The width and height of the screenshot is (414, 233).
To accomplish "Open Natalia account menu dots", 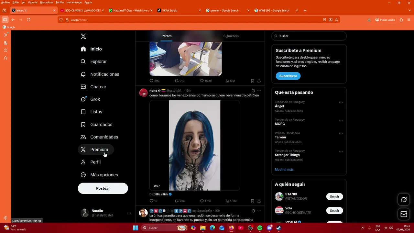I will click(x=129, y=213).
